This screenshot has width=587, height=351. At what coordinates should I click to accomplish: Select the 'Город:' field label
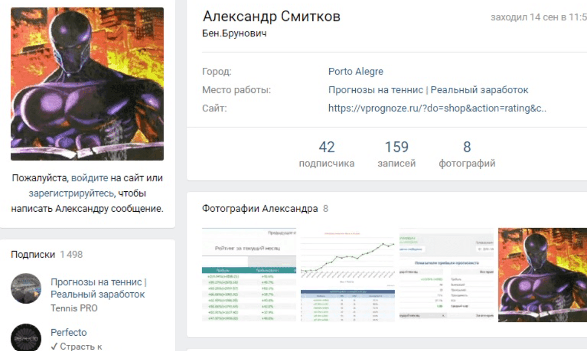[x=217, y=71]
